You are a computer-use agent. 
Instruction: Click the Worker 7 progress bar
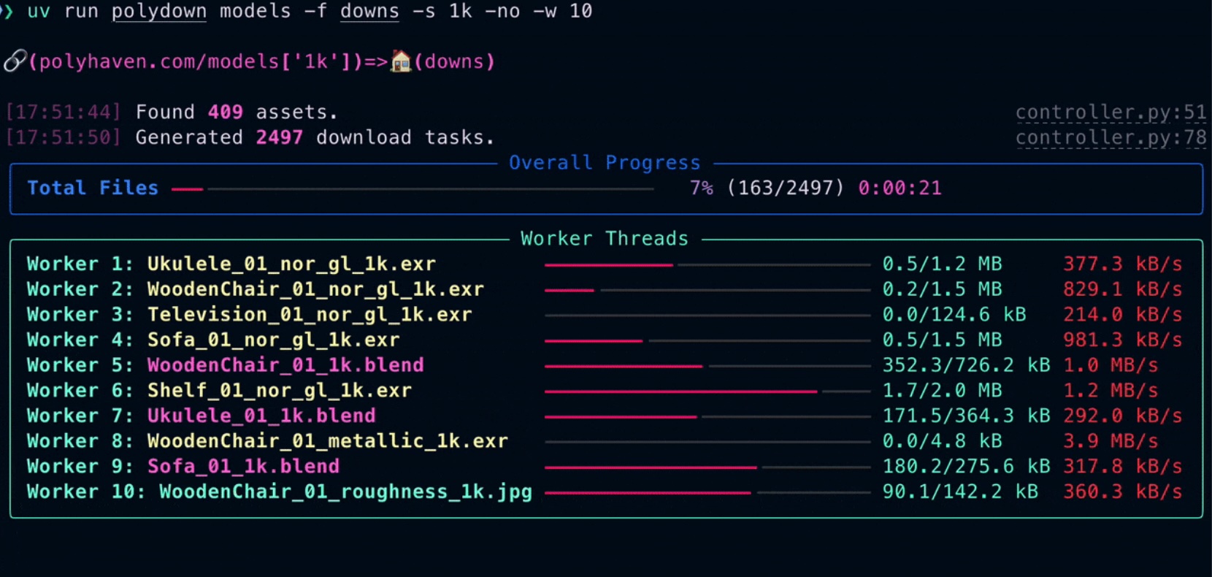707,416
